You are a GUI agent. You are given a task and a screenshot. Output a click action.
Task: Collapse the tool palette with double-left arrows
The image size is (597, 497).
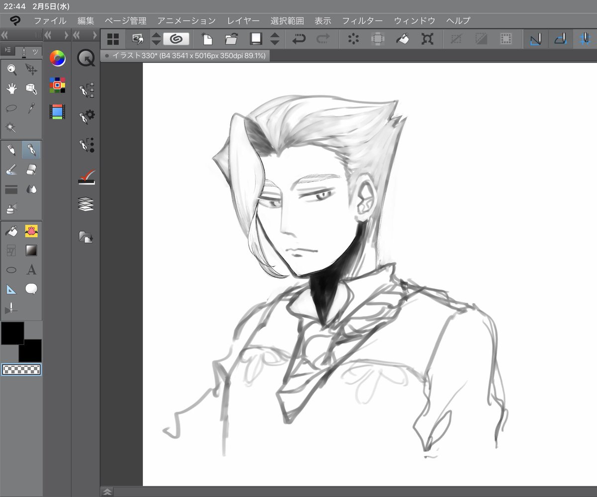pyautogui.click(x=4, y=35)
